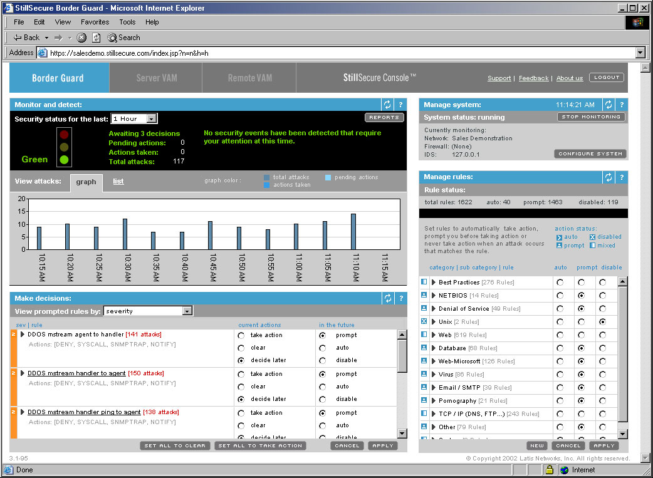Click the Database prompt status icon
Screen dimensions: 653x478
(x=424, y=348)
